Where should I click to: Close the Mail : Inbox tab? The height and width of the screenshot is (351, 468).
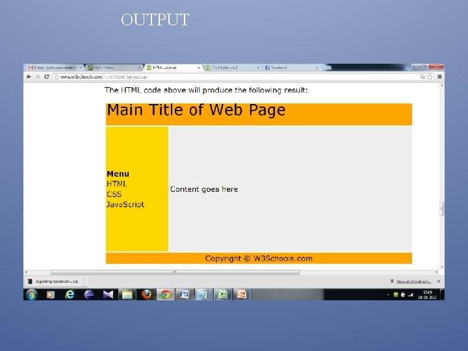pyautogui.click(x=139, y=68)
